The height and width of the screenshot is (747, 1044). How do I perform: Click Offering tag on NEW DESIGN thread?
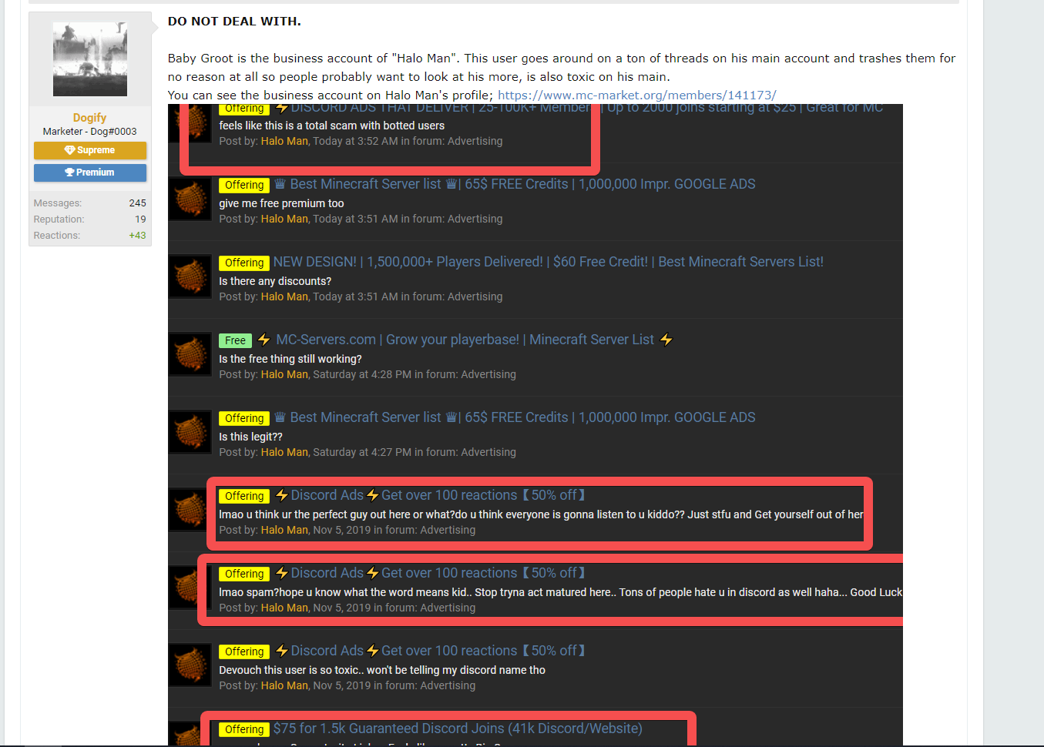click(244, 263)
